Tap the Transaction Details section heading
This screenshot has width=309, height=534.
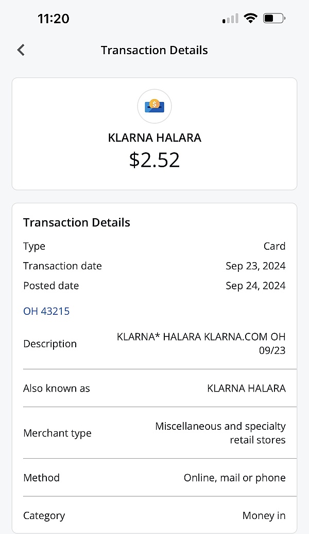point(77,222)
